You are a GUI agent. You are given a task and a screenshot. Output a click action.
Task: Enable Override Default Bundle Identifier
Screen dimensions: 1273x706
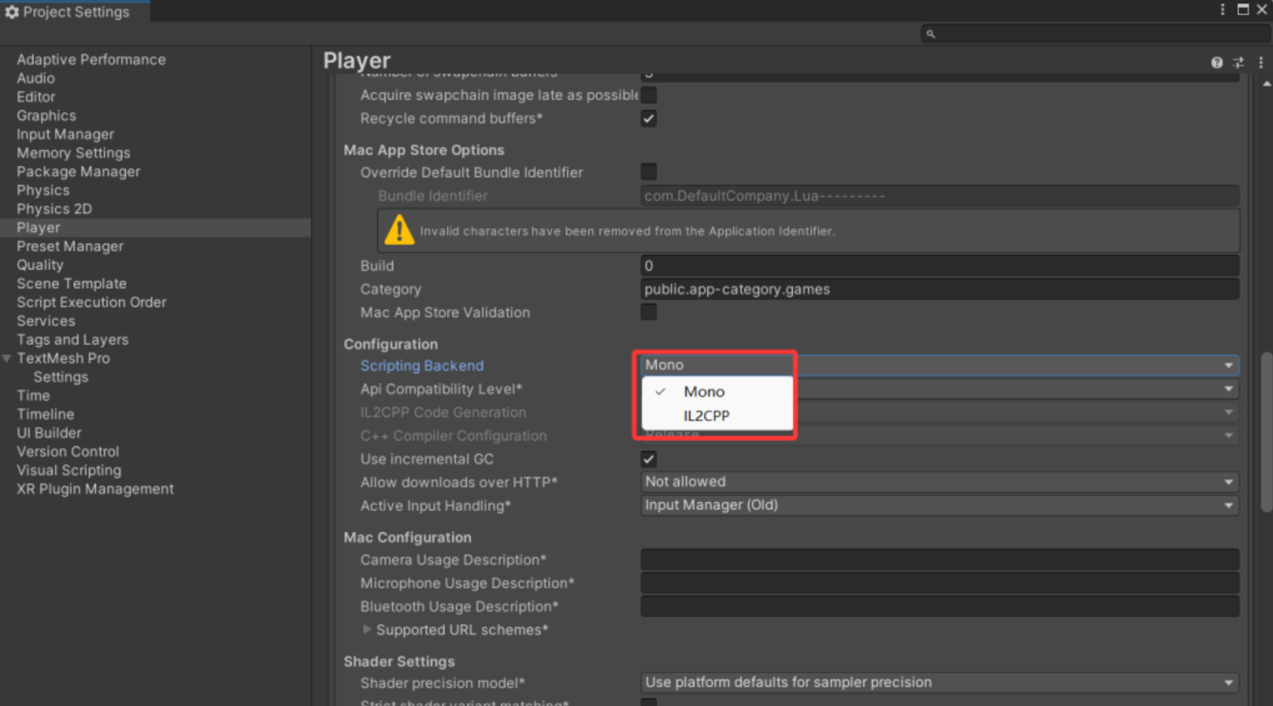(x=649, y=172)
